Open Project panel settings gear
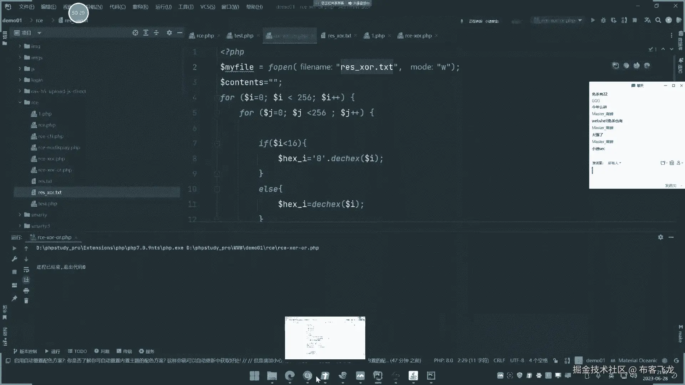Viewport: 685px width, 385px height. tap(169, 33)
